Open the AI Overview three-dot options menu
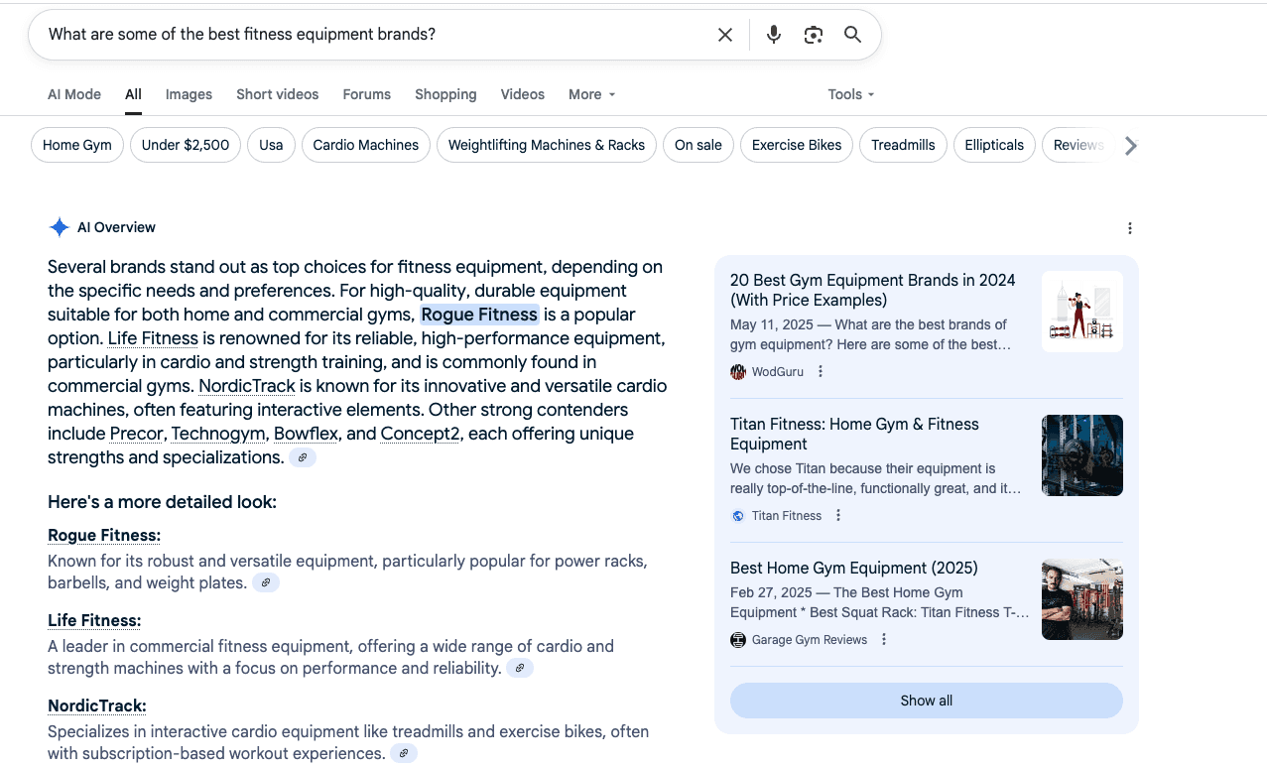The width and height of the screenshot is (1267, 768). 1130,228
